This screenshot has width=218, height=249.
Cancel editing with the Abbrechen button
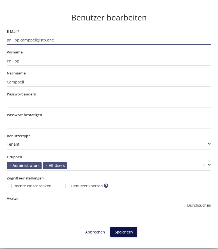[x=95, y=232]
